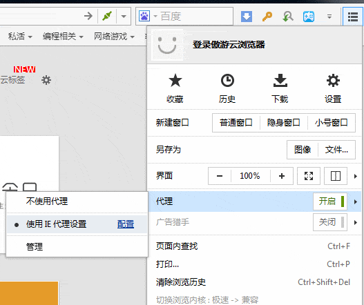Increase zoom with plus button
The image size is (364, 305).
282,176
